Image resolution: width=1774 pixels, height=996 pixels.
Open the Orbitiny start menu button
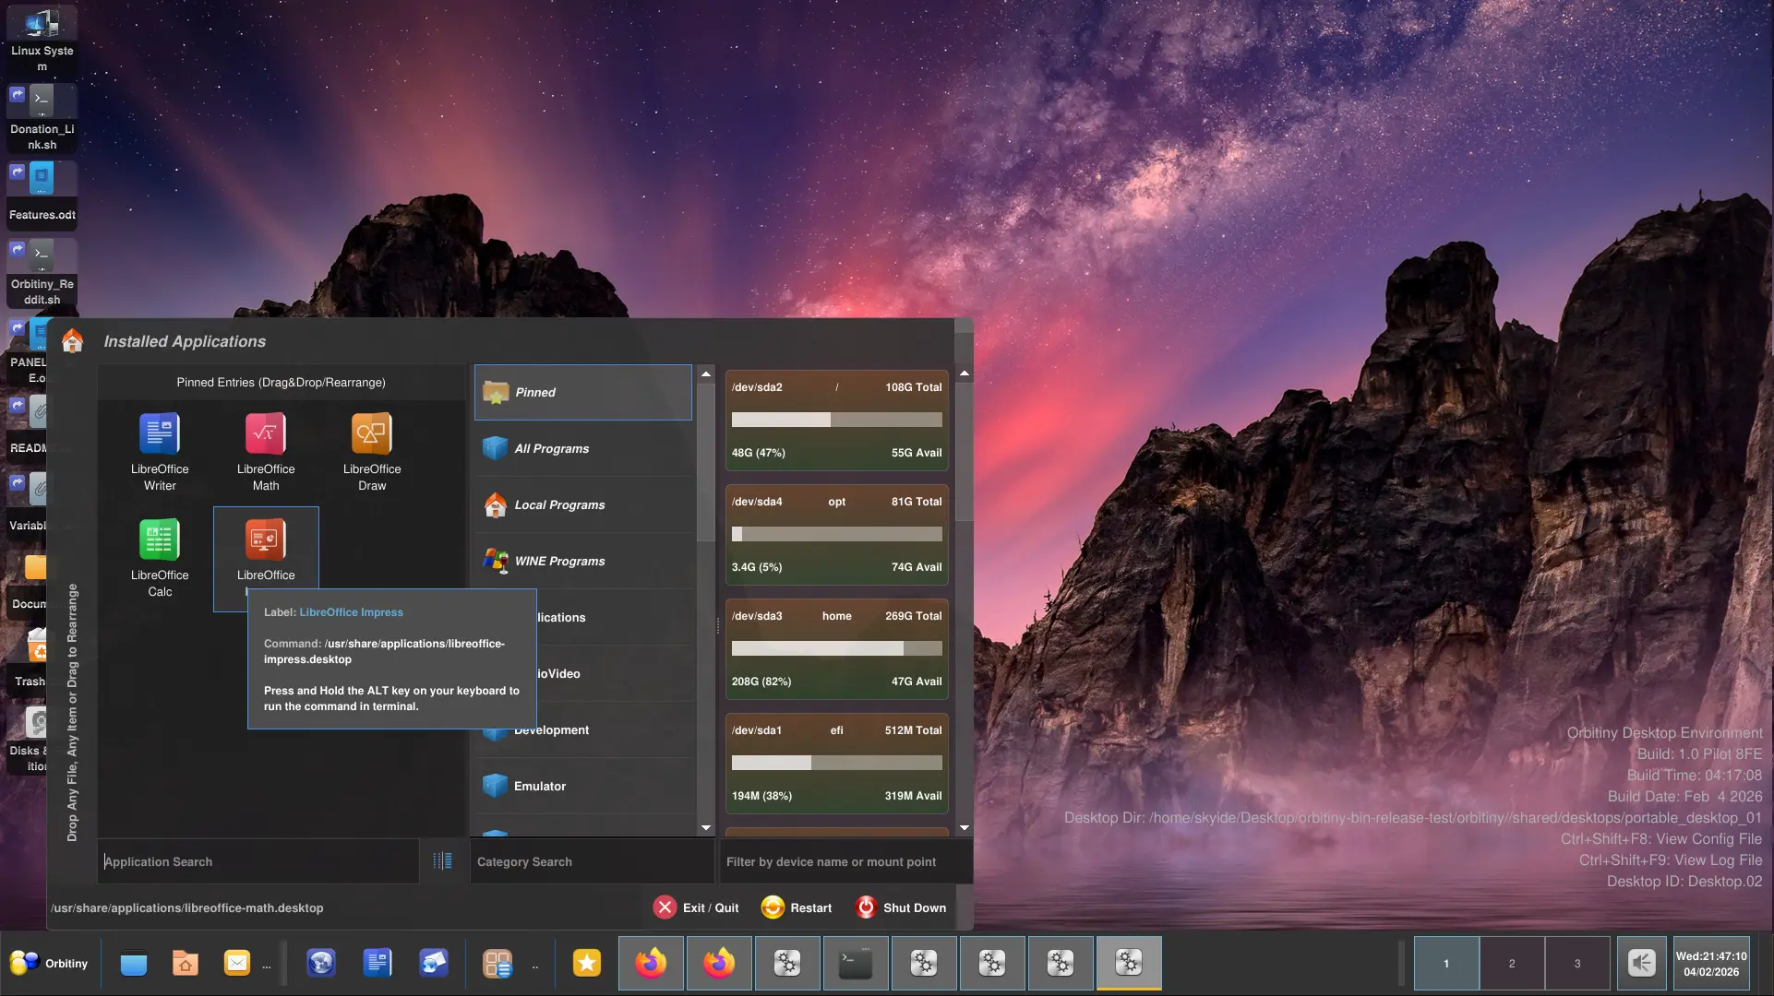tap(50, 964)
